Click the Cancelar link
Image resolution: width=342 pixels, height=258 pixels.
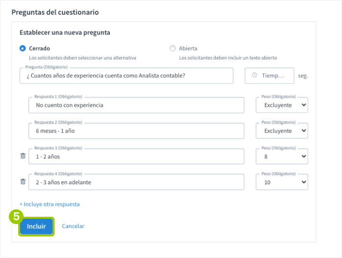pyautogui.click(x=73, y=226)
